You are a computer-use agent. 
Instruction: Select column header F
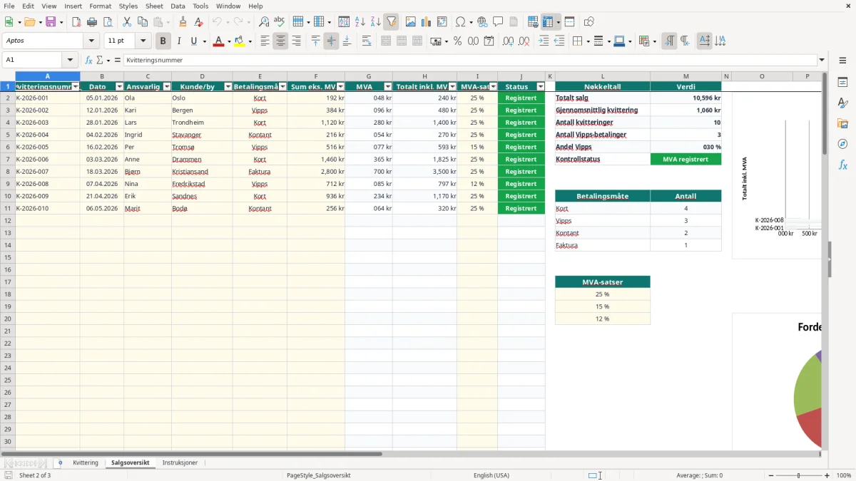tap(316, 76)
